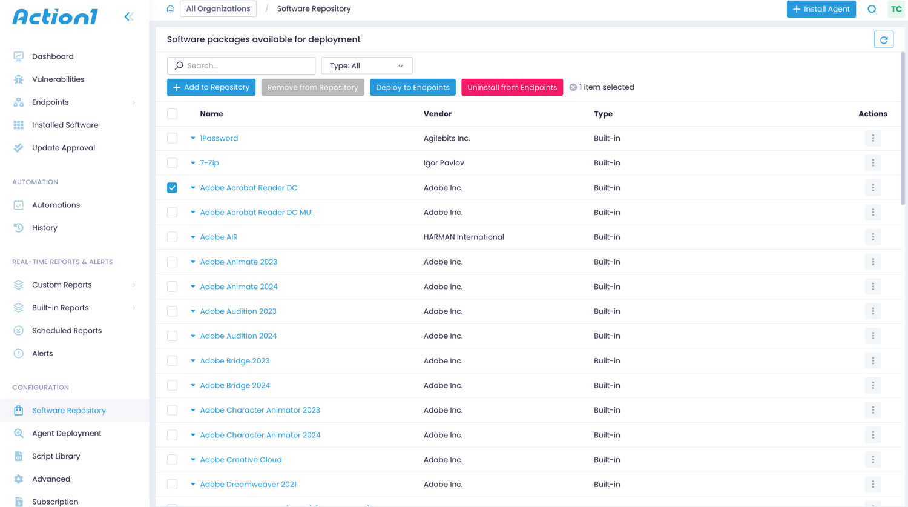The image size is (908, 507).
Task: Expand the Adobe Acrobat Reader DC row arrow
Action: [x=193, y=188]
